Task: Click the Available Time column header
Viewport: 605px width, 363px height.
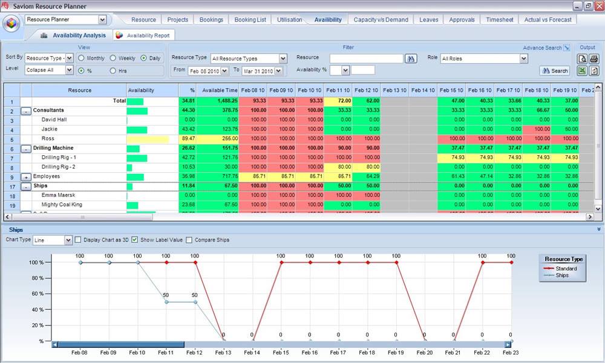Action: tap(218, 90)
